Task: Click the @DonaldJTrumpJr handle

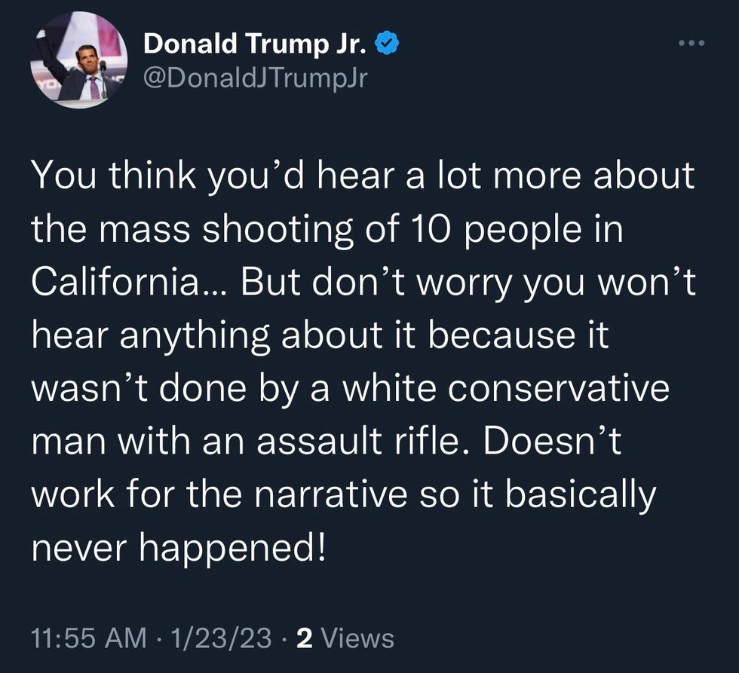Action: (x=255, y=78)
